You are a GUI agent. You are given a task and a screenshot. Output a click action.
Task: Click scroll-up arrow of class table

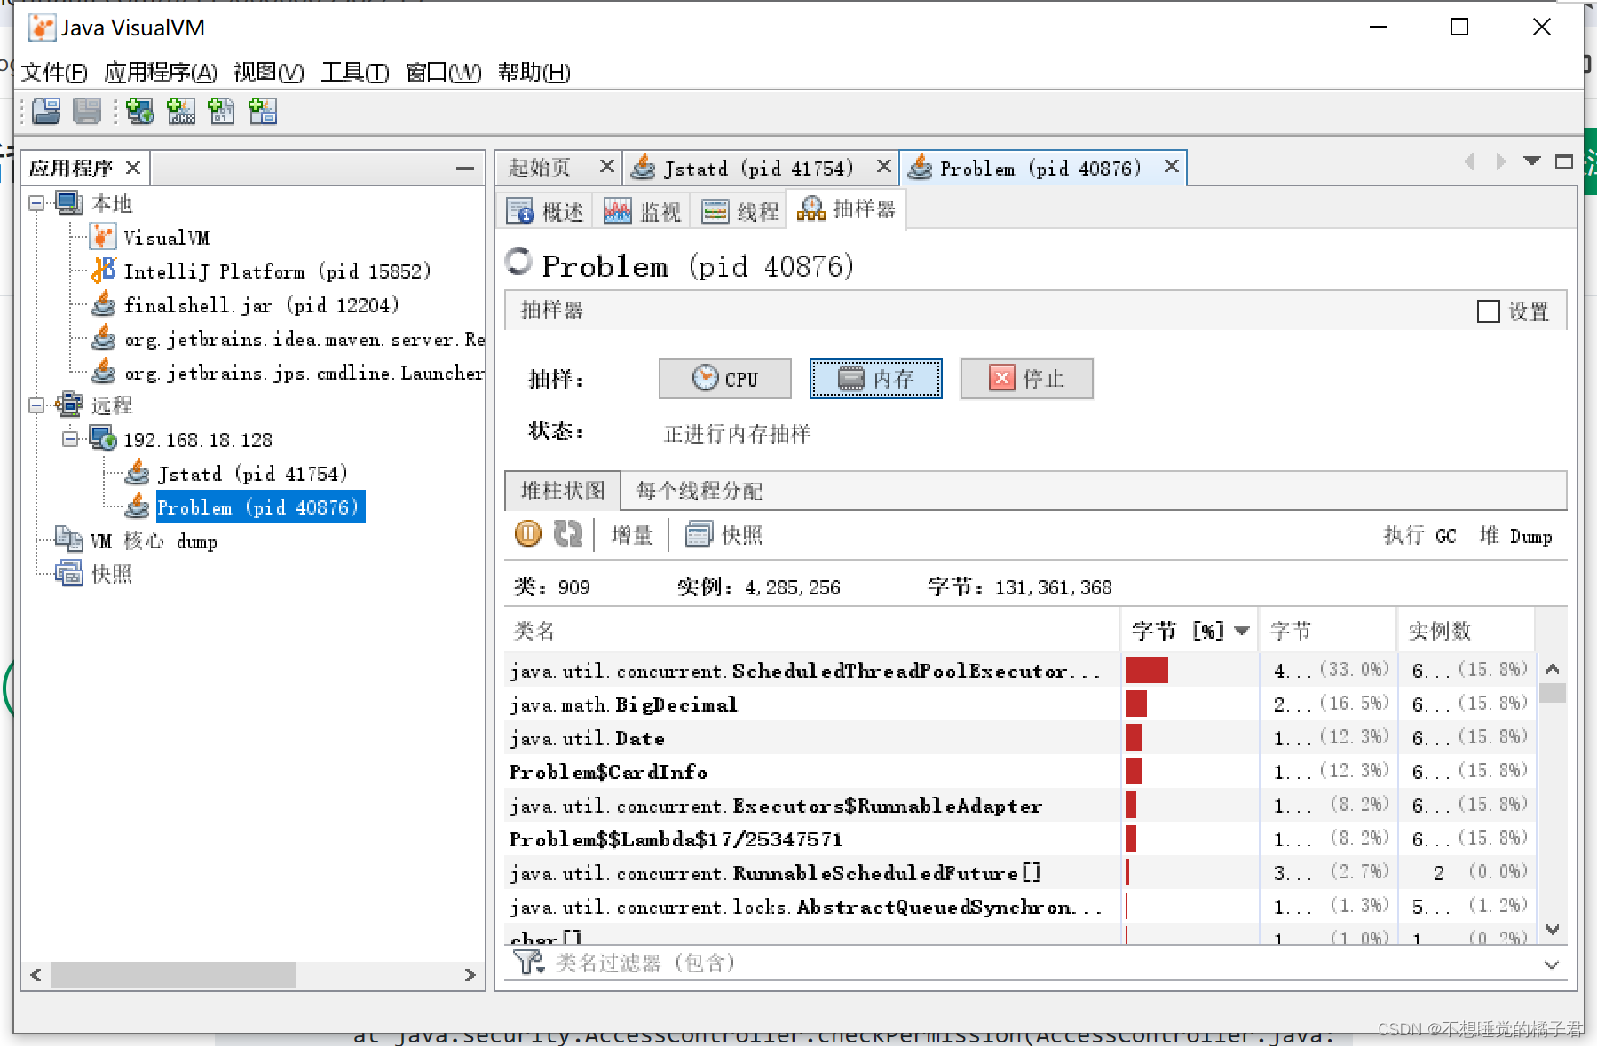pos(1553,670)
